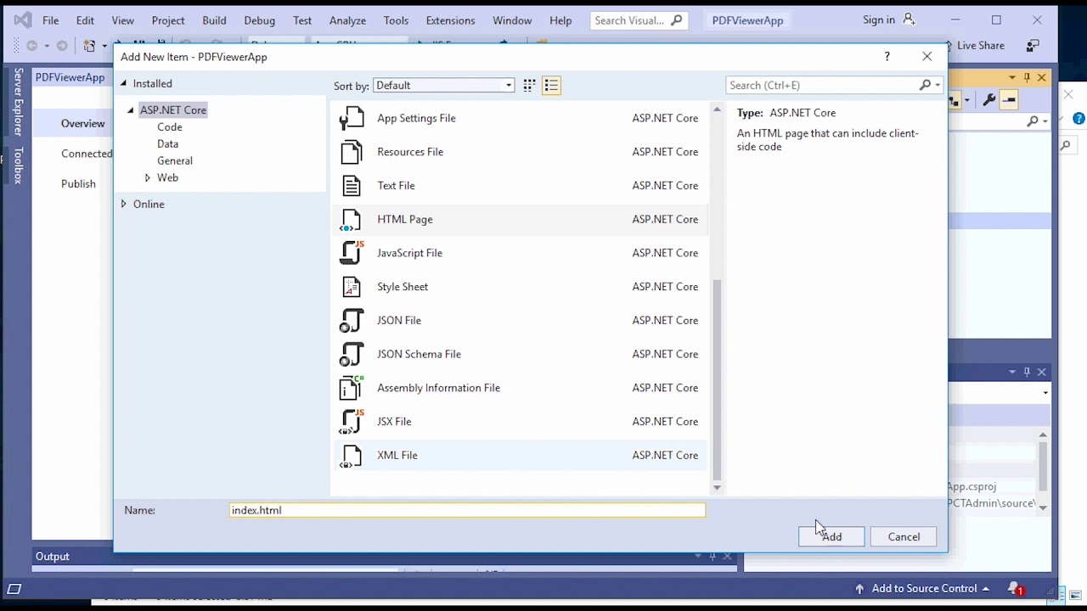Open the Properties panel dropdown arrow

point(1012,372)
